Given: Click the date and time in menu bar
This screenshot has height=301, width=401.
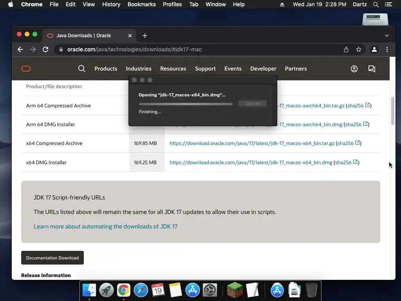Looking at the screenshot, I should [320, 4].
